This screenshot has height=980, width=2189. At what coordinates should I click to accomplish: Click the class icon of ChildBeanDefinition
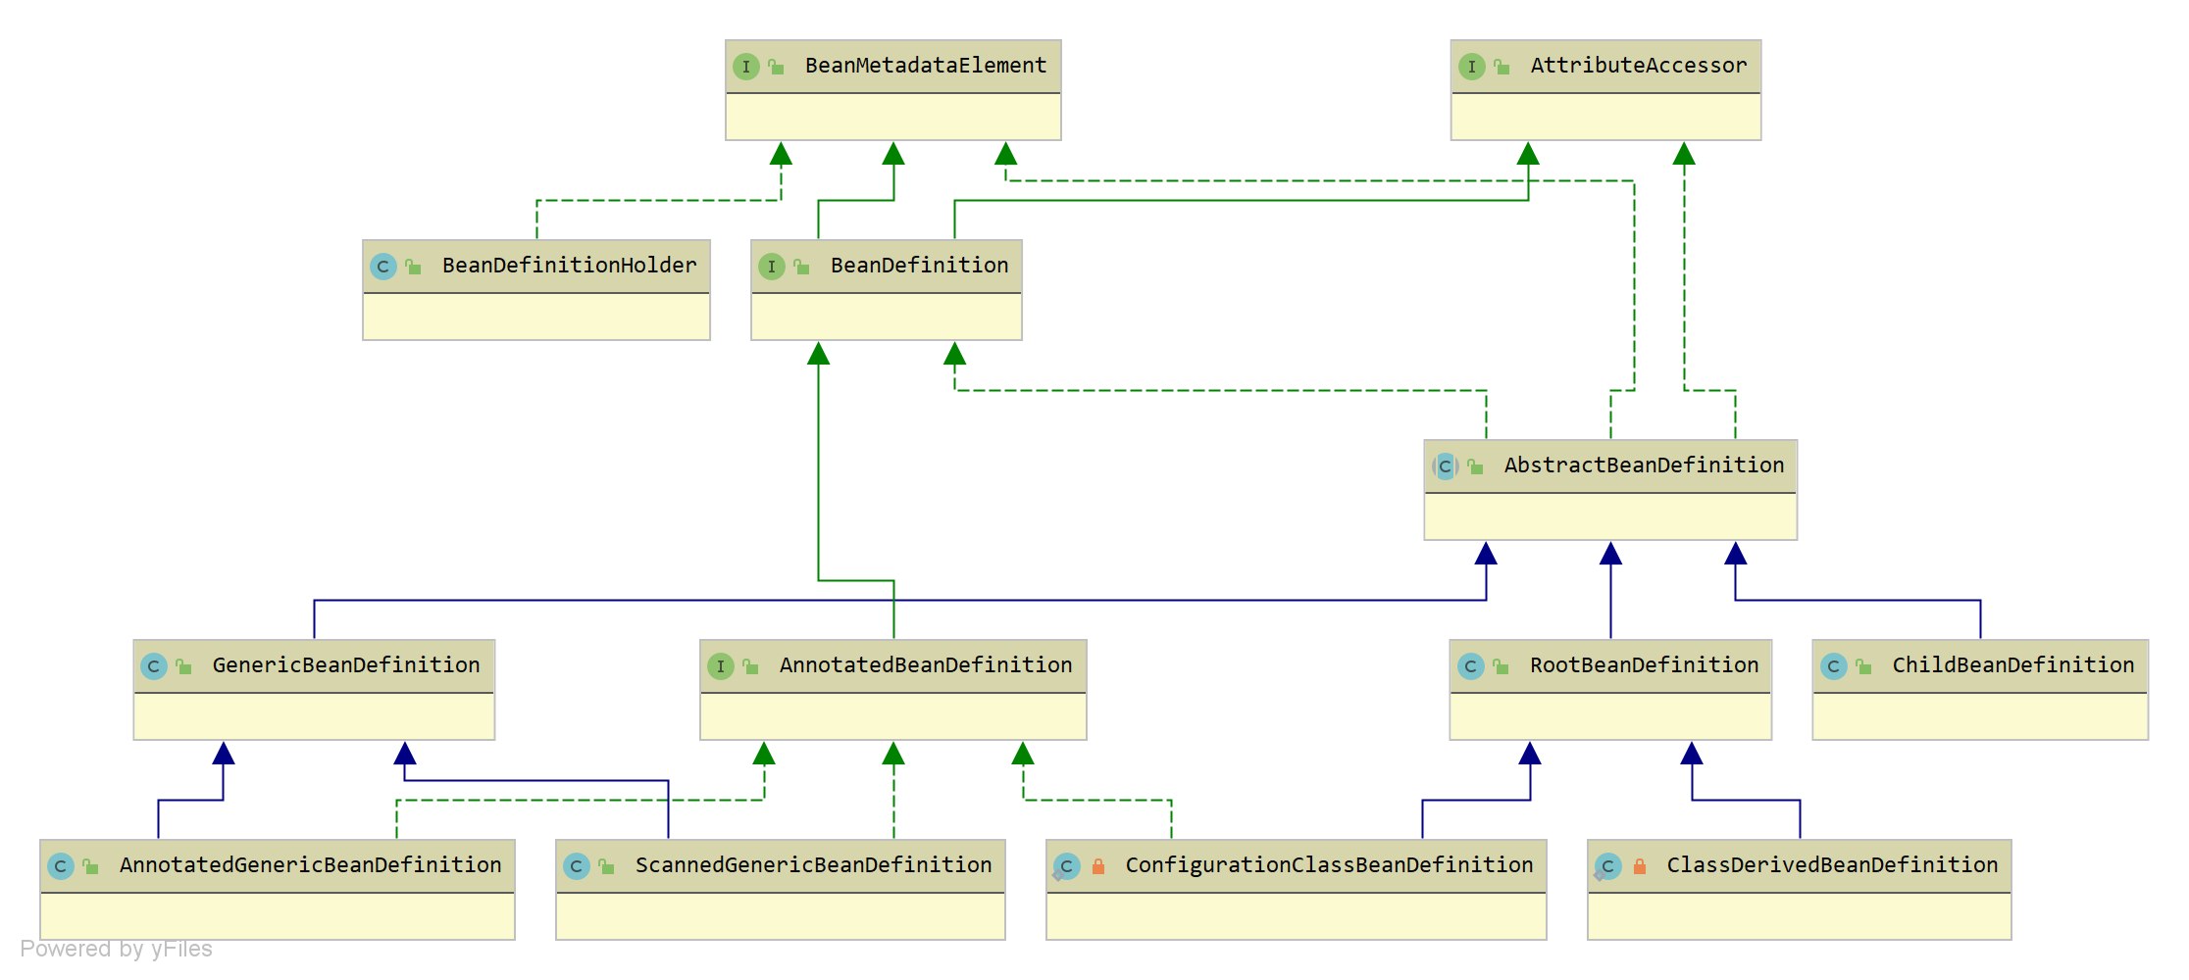pos(1834,666)
